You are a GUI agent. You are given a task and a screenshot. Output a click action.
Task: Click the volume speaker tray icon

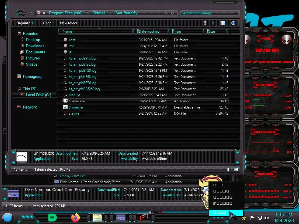coord(267,218)
